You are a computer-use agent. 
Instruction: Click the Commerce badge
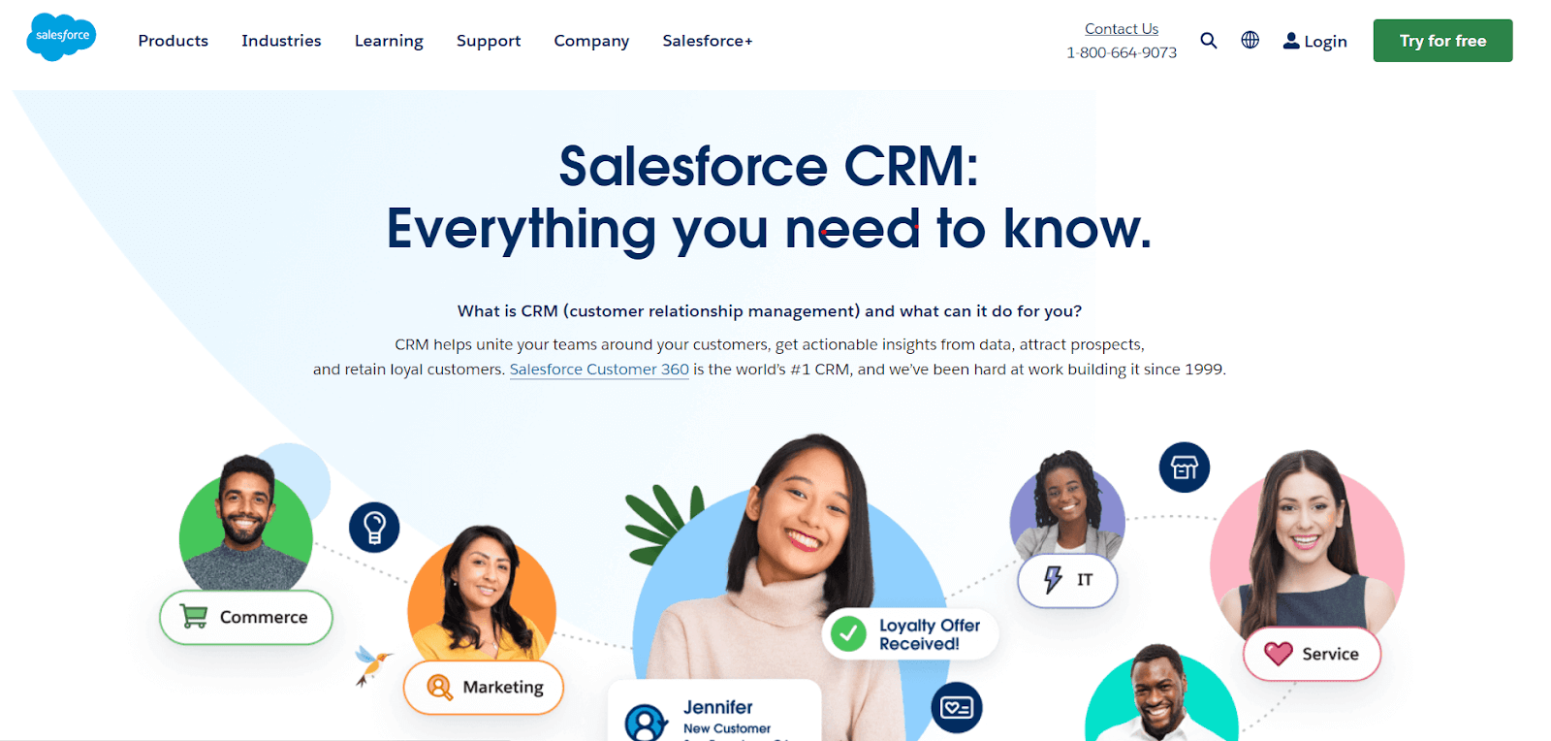pos(246,617)
